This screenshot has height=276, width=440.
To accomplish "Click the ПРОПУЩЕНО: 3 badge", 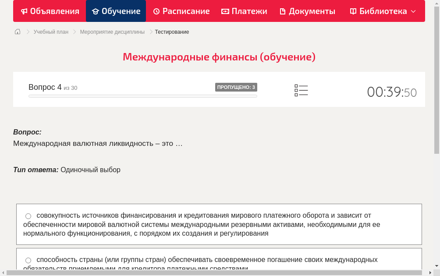I will point(236,87).
